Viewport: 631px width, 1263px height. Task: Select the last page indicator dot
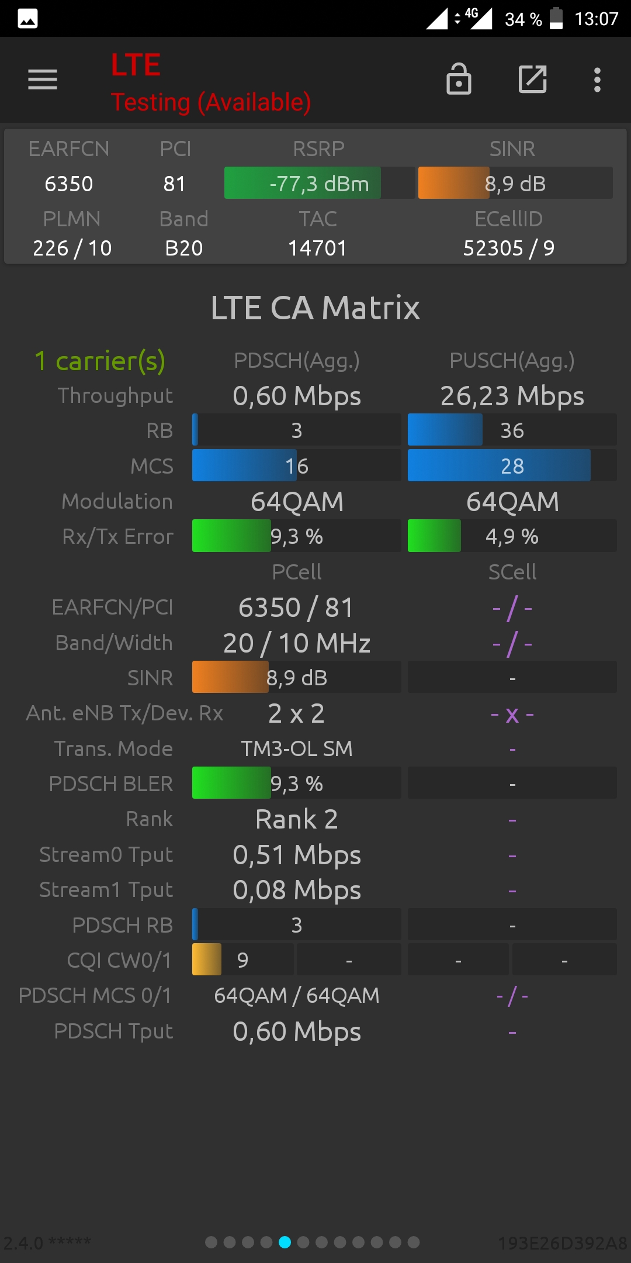coord(414,1242)
